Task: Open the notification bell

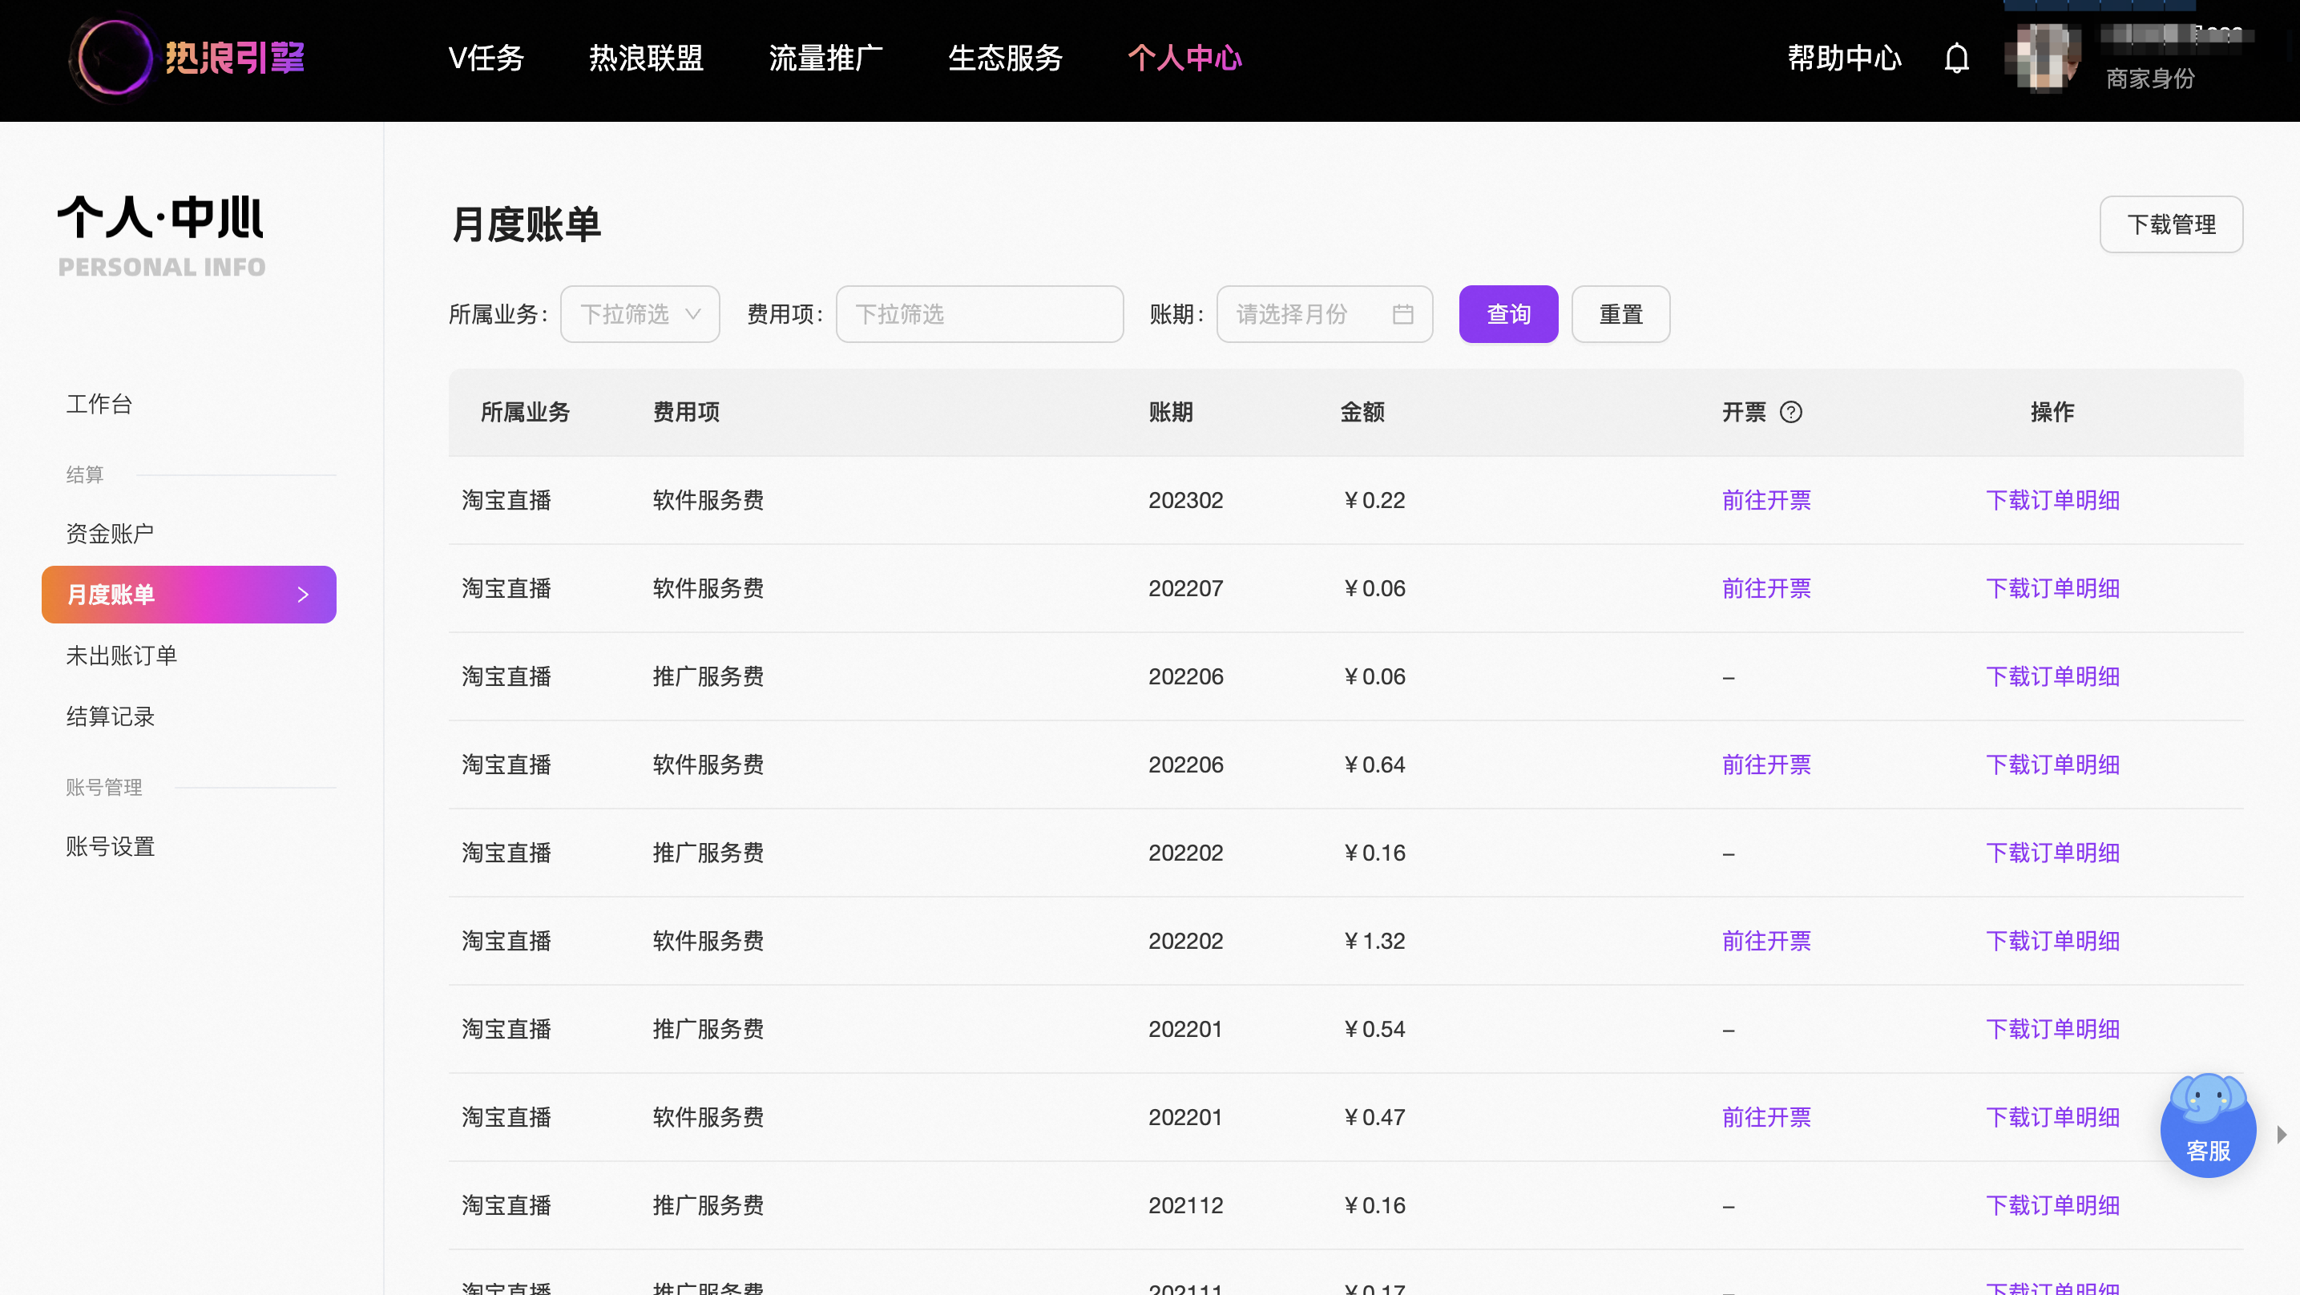Action: pos(1956,59)
